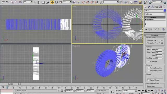Switch to the Hierarchy command panel tab
The width and height of the screenshot is (167, 94).
[153, 7]
